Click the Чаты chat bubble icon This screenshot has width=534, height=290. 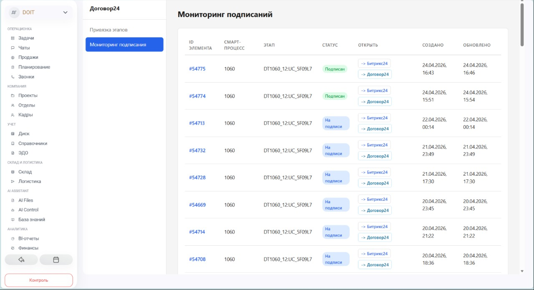pos(13,48)
